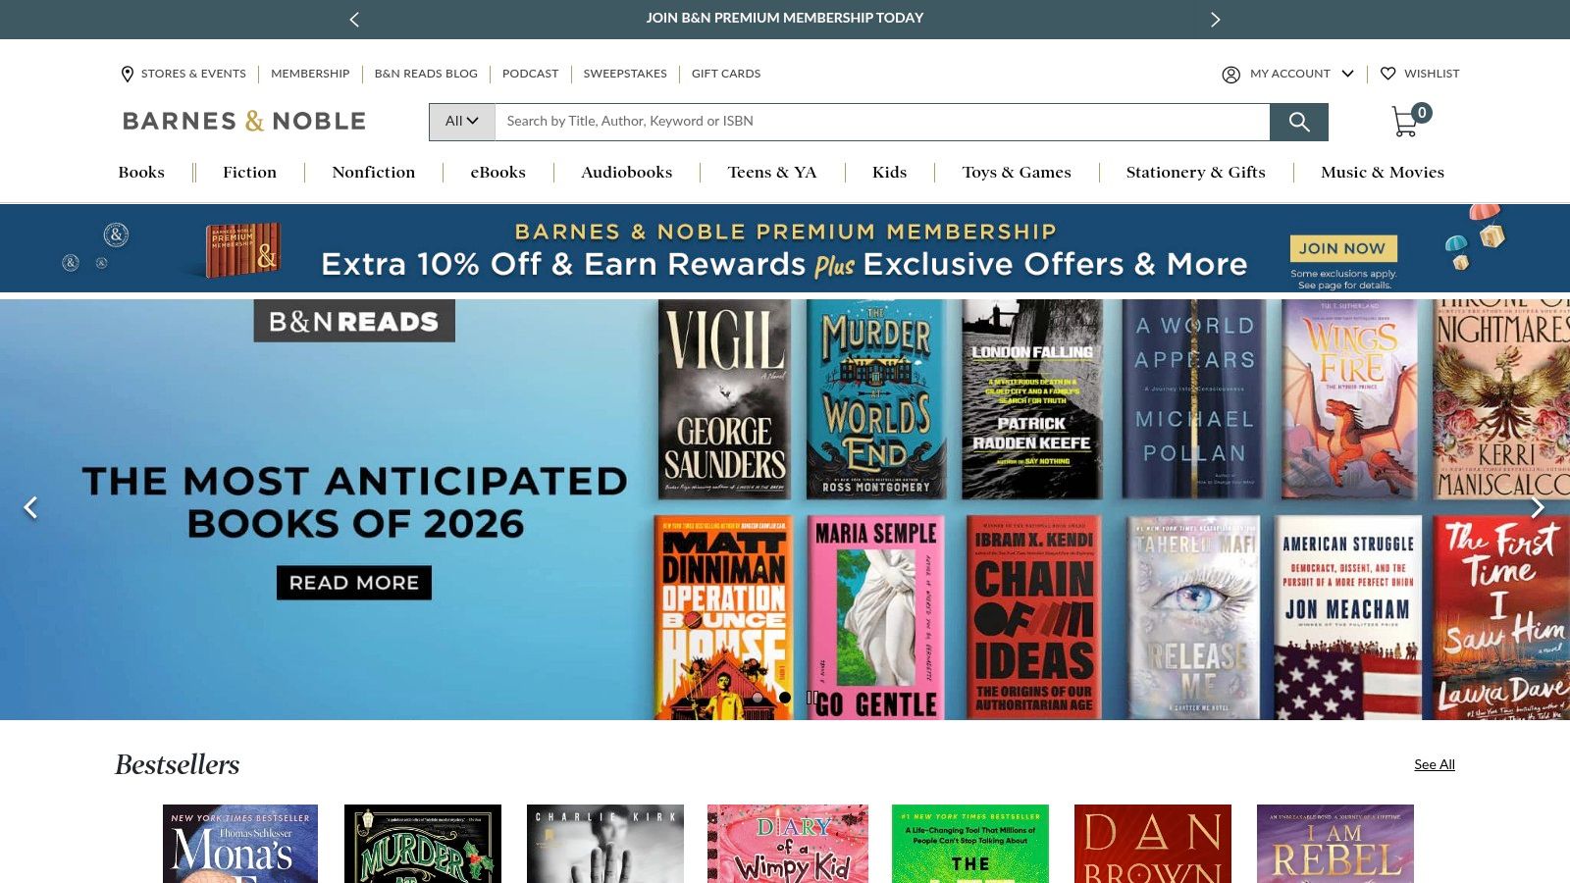Open the Dan Brown bestseller thumbnail
Viewport: 1570px width, 883px height.
click(x=1153, y=844)
